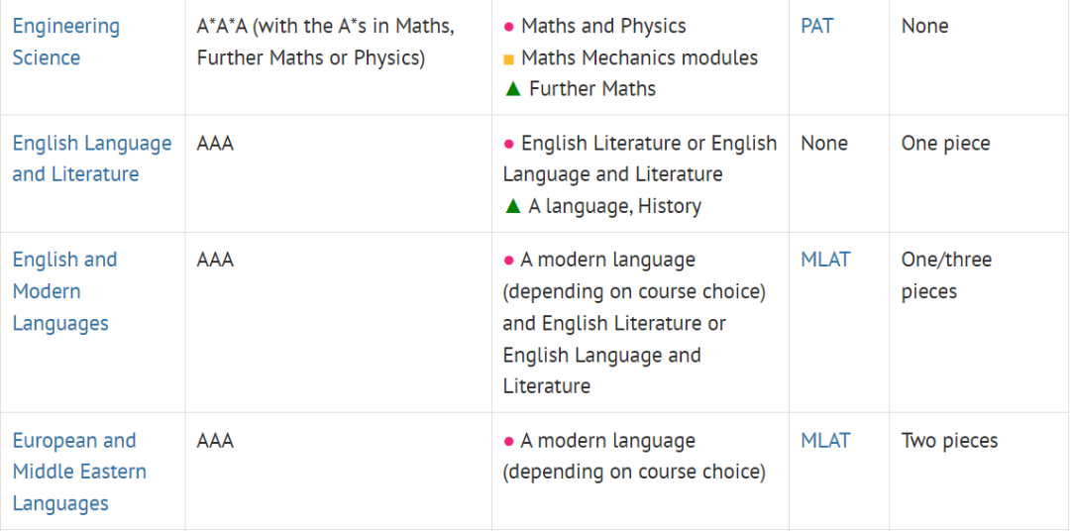Click pink circle in English and Modern Languages row
1070x531 pixels.
pyautogui.click(x=508, y=260)
